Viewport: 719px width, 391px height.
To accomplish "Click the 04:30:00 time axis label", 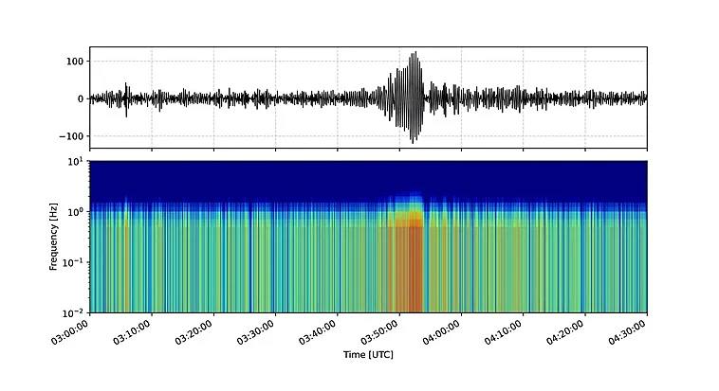I will tap(627, 332).
